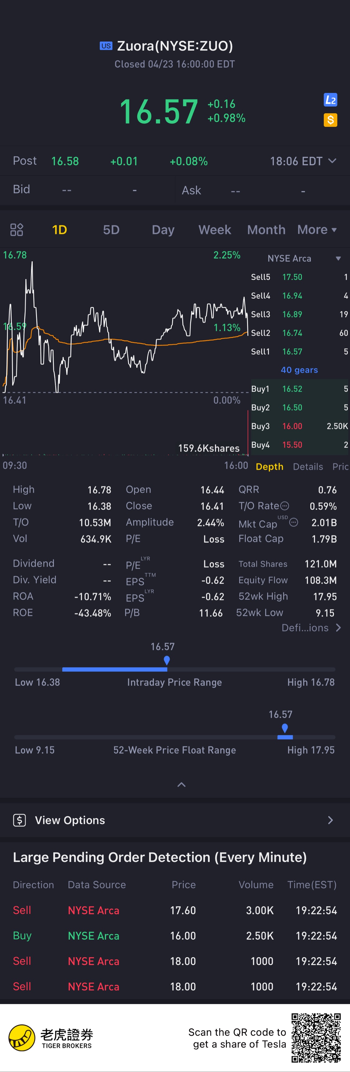Tap the 52-Week Price Float Range marker
Image resolution: width=350 pixels, height=1072 pixels.
tap(284, 729)
